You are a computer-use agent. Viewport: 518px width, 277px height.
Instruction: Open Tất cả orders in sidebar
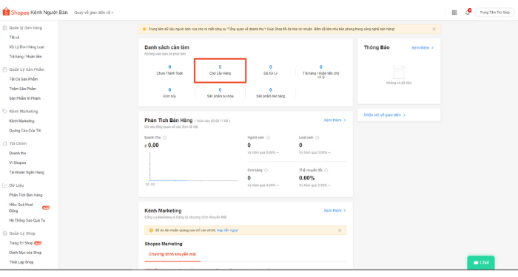14,38
